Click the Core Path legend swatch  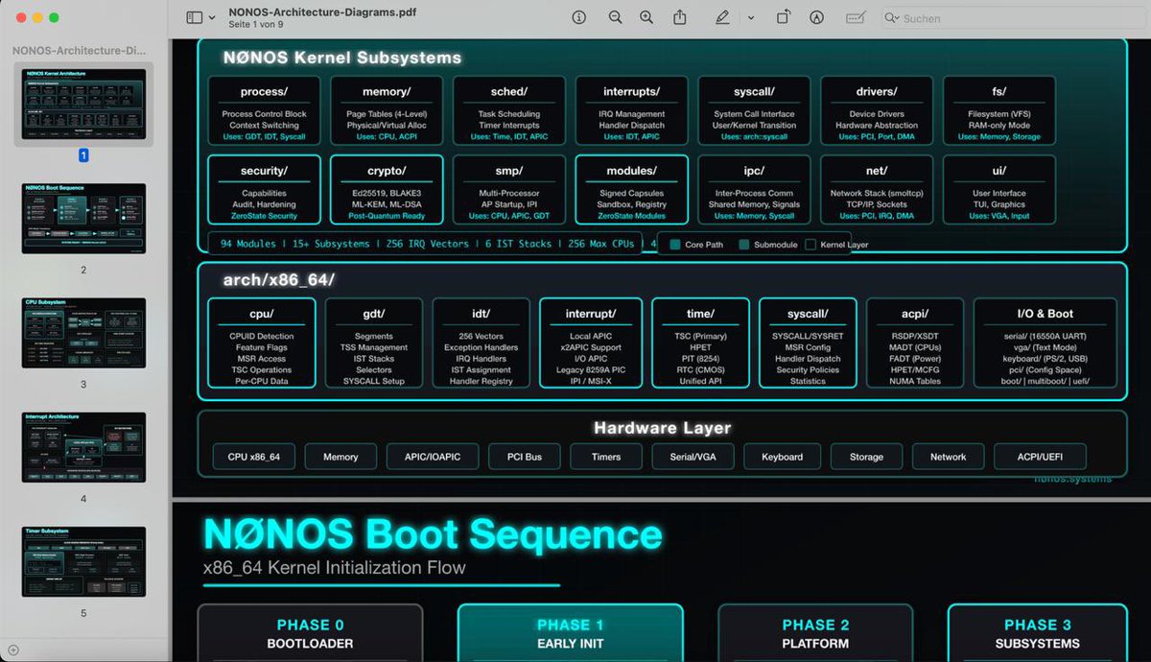(675, 245)
